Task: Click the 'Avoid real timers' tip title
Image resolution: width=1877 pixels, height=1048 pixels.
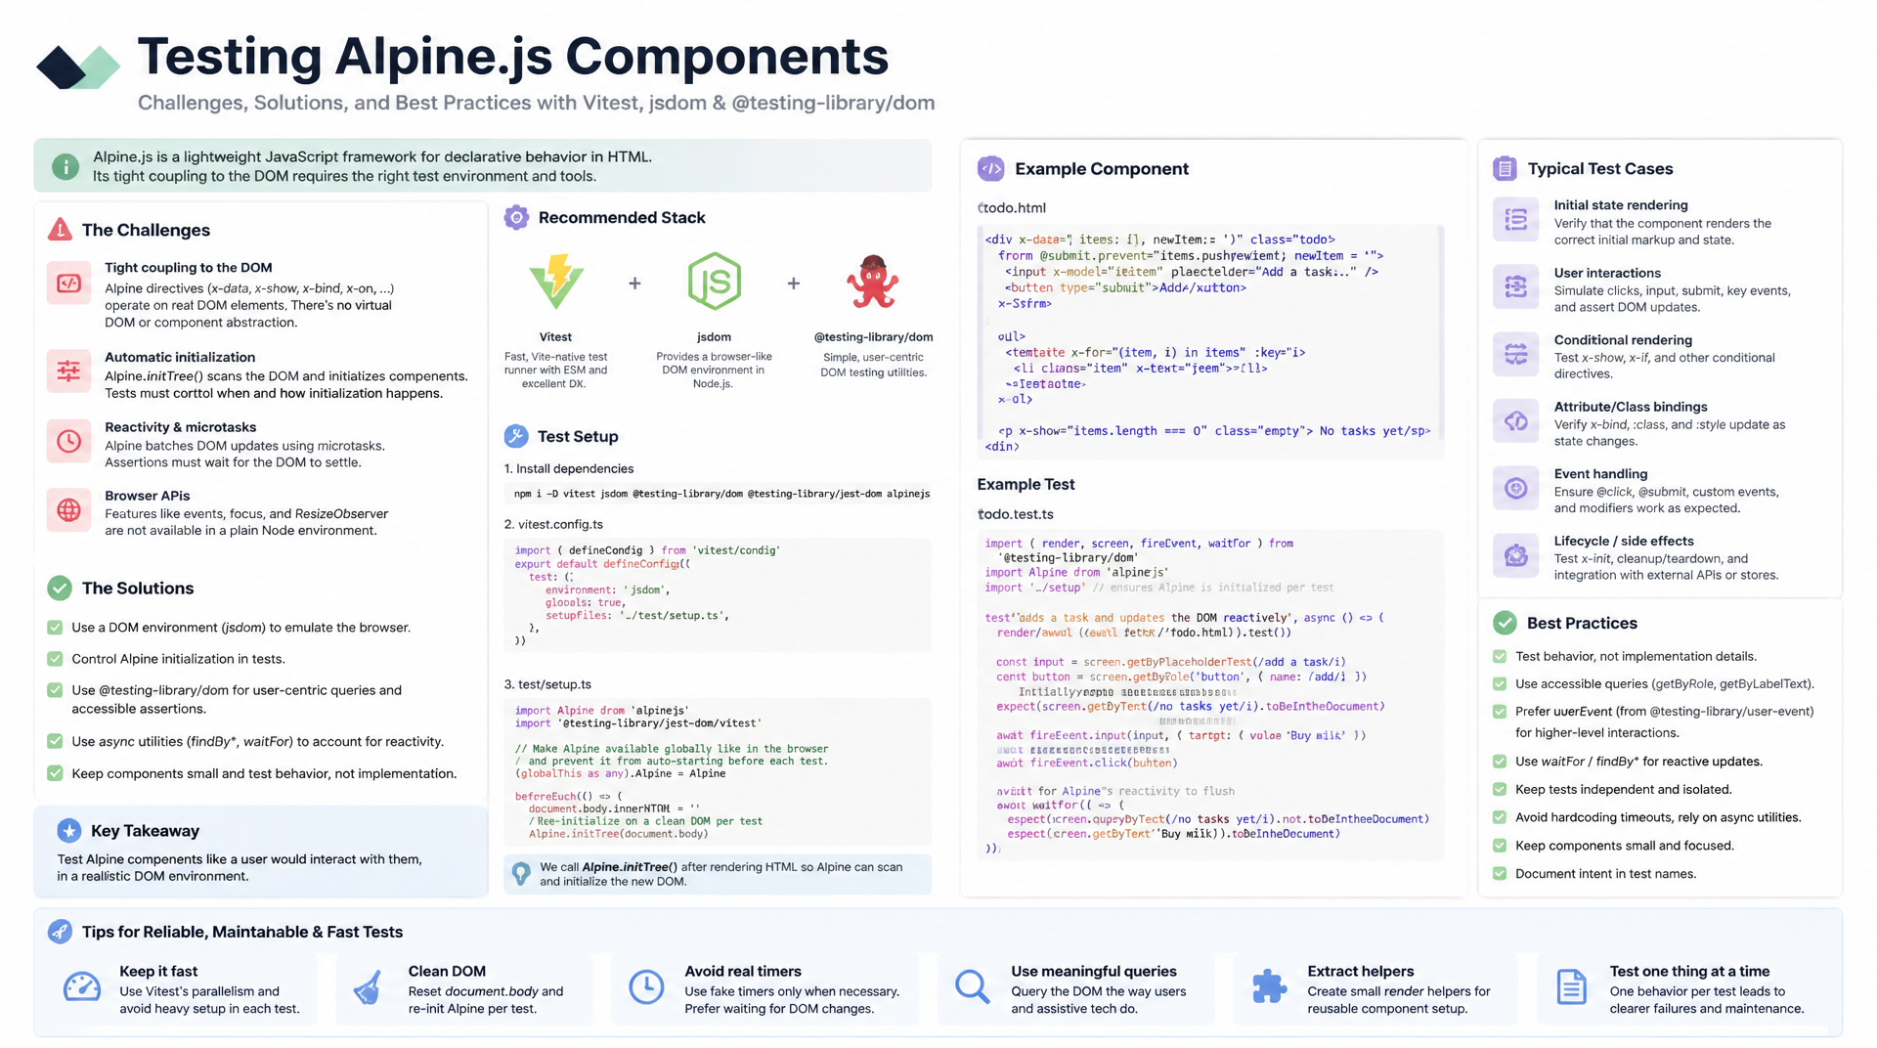Action: click(743, 971)
